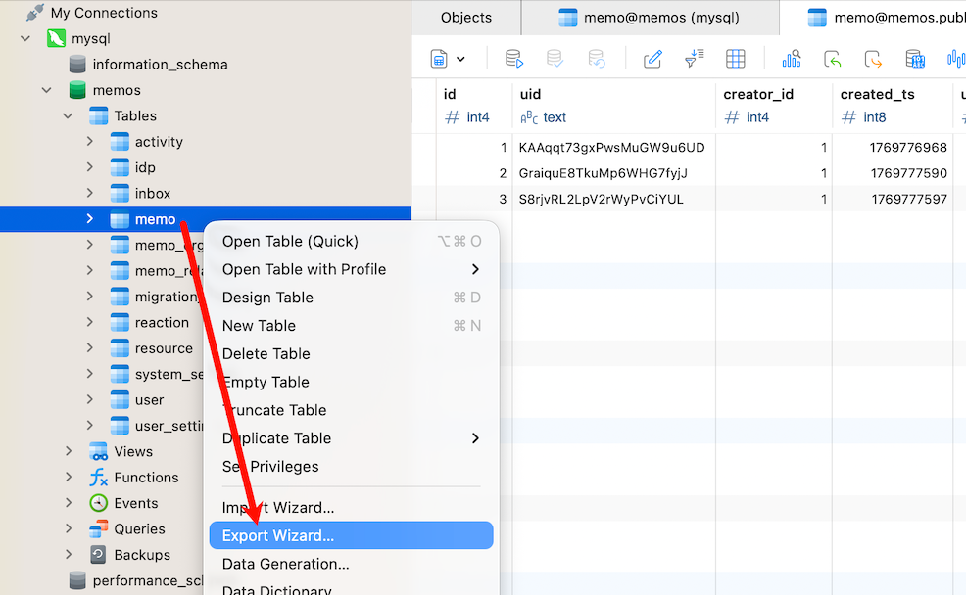This screenshot has height=595, width=966.
Task: Choose Export Wizard from context menu
Action: click(x=278, y=535)
